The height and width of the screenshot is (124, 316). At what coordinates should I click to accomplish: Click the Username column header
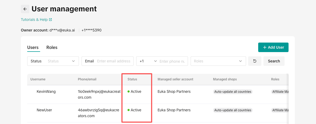[38, 79]
